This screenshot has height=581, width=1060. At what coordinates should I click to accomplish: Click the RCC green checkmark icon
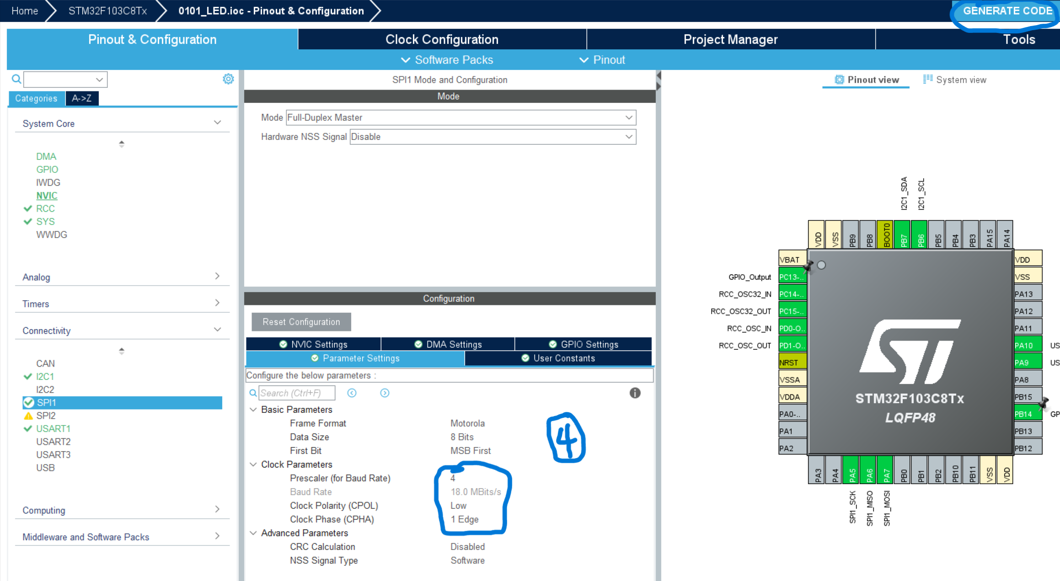28,208
